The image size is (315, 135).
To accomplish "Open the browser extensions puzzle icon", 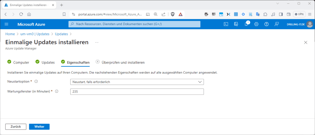I will (265, 14).
